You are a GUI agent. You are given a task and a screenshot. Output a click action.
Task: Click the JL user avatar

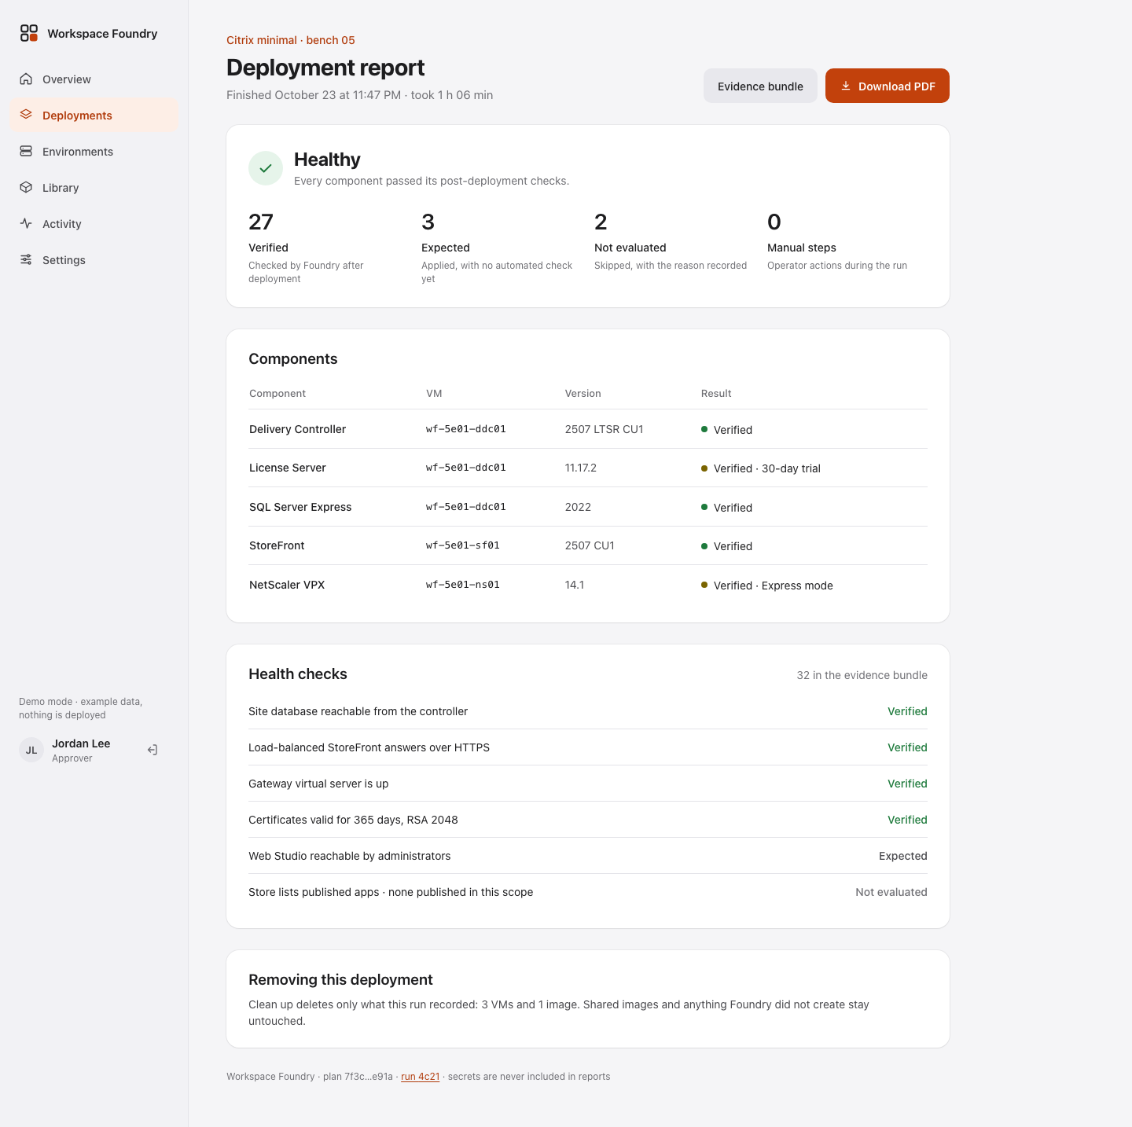coord(31,750)
